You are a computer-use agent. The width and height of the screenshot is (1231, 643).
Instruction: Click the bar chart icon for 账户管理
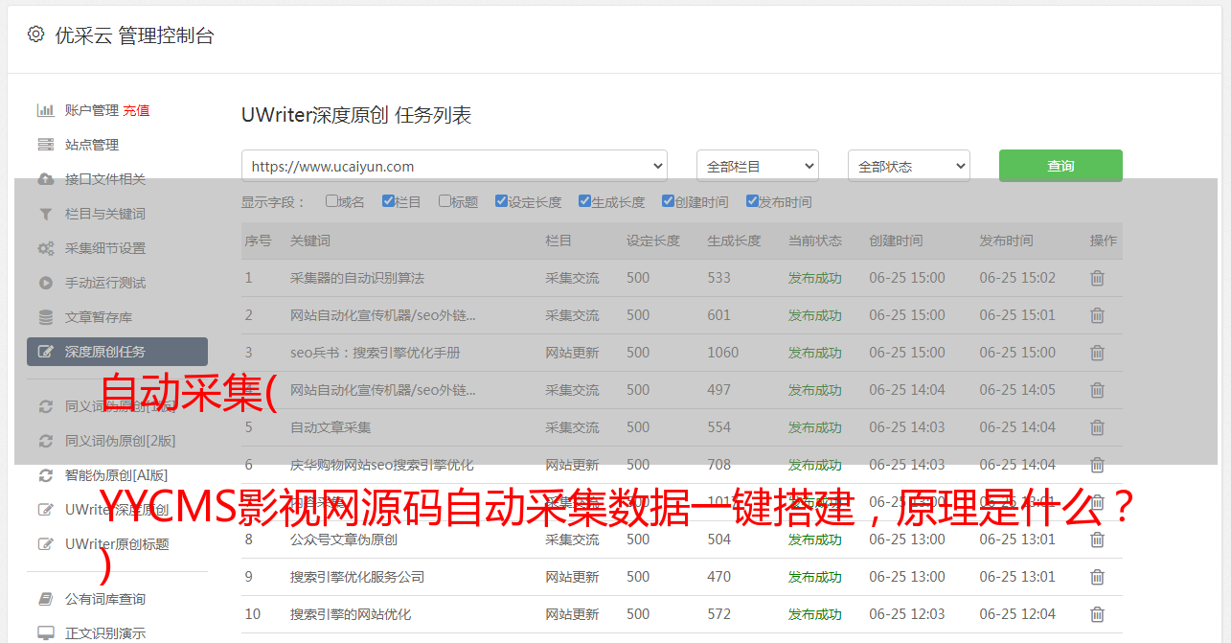tap(45, 110)
